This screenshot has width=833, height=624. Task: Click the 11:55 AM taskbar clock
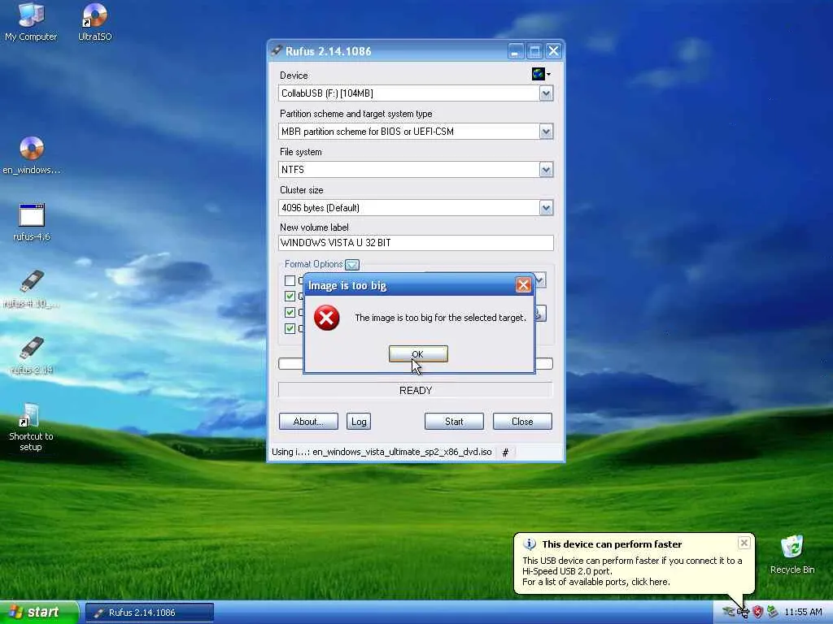point(803,613)
